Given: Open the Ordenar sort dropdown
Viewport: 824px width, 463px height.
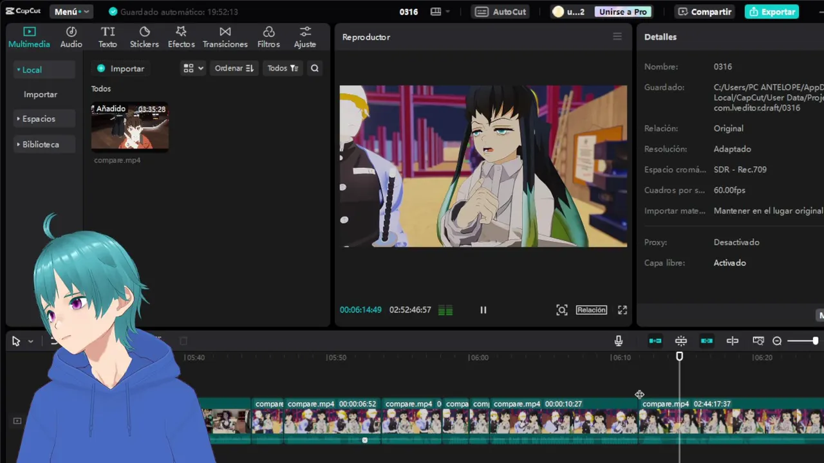Looking at the screenshot, I should click(234, 68).
